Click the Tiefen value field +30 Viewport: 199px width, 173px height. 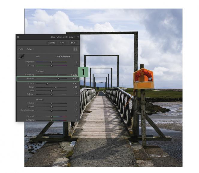pyautogui.click(x=75, y=87)
